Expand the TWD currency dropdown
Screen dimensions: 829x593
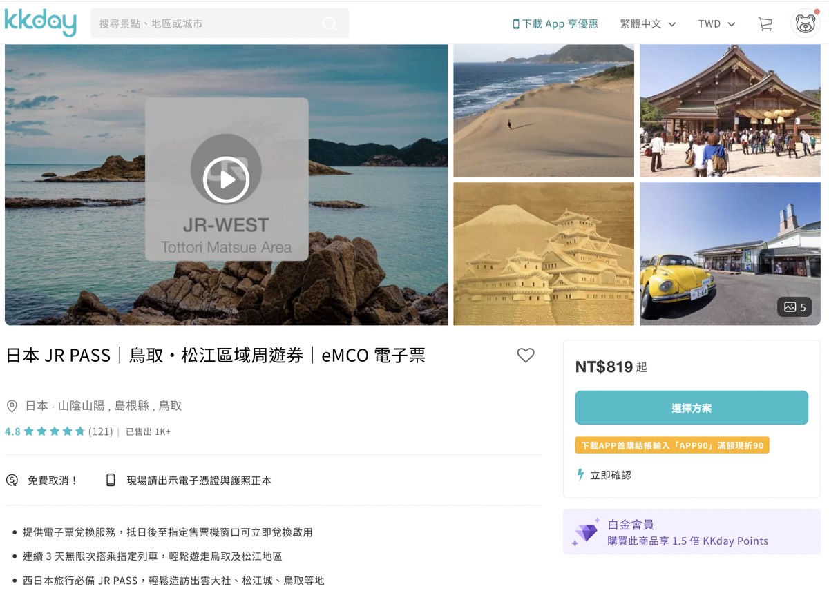[716, 23]
